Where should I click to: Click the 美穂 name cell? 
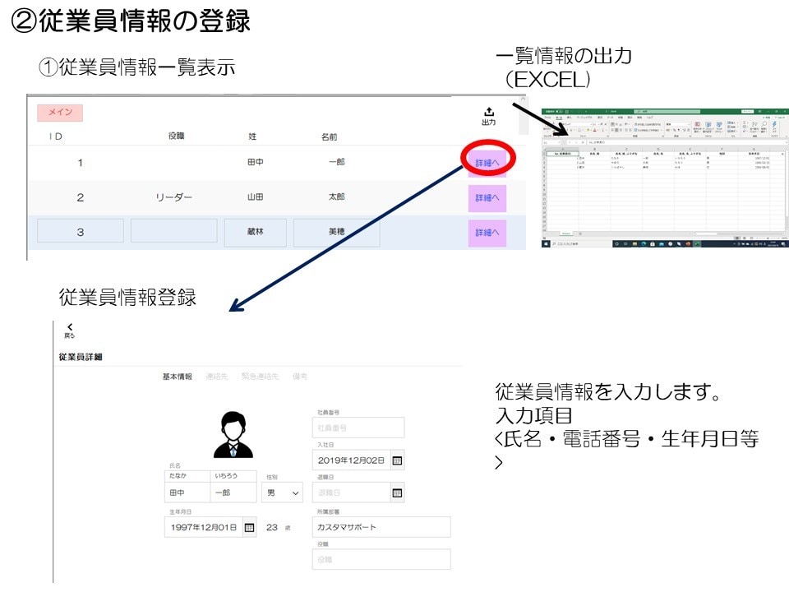337,232
